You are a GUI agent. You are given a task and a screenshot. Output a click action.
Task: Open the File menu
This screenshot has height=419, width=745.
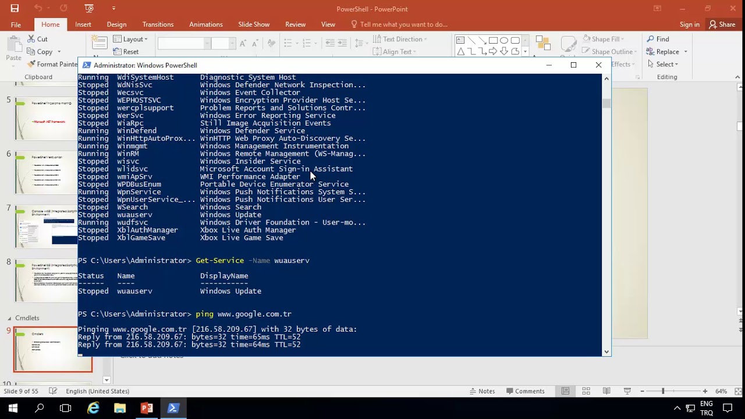click(x=16, y=24)
